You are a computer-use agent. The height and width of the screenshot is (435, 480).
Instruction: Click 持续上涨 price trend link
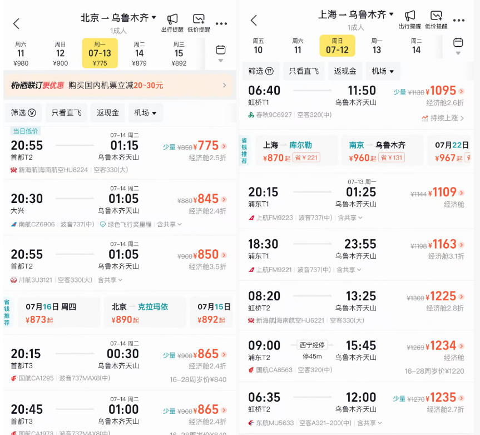pyautogui.click(x=443, y=118)
